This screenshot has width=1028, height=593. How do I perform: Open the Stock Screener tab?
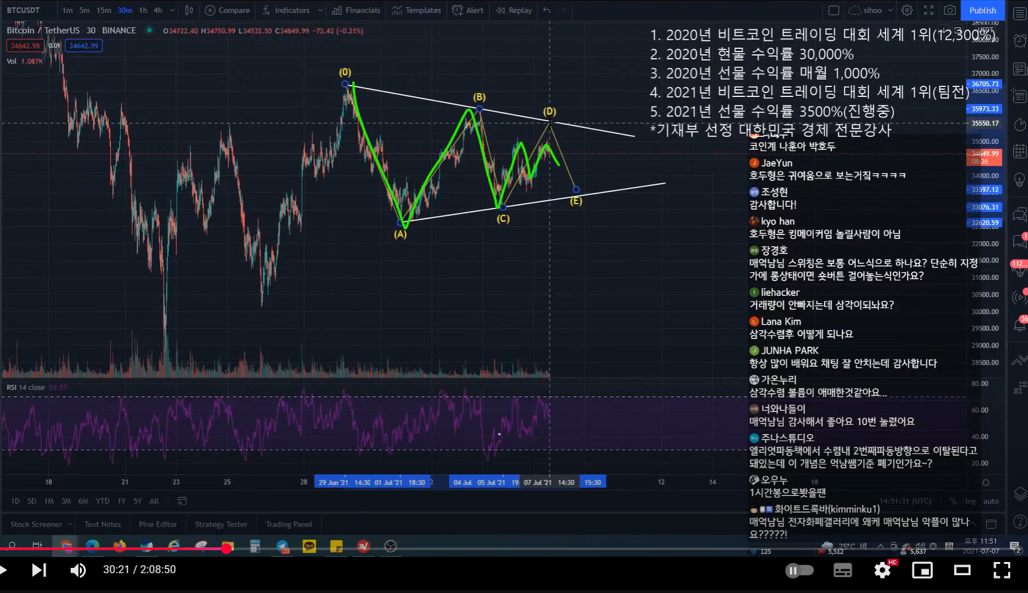tap(36, 524)
